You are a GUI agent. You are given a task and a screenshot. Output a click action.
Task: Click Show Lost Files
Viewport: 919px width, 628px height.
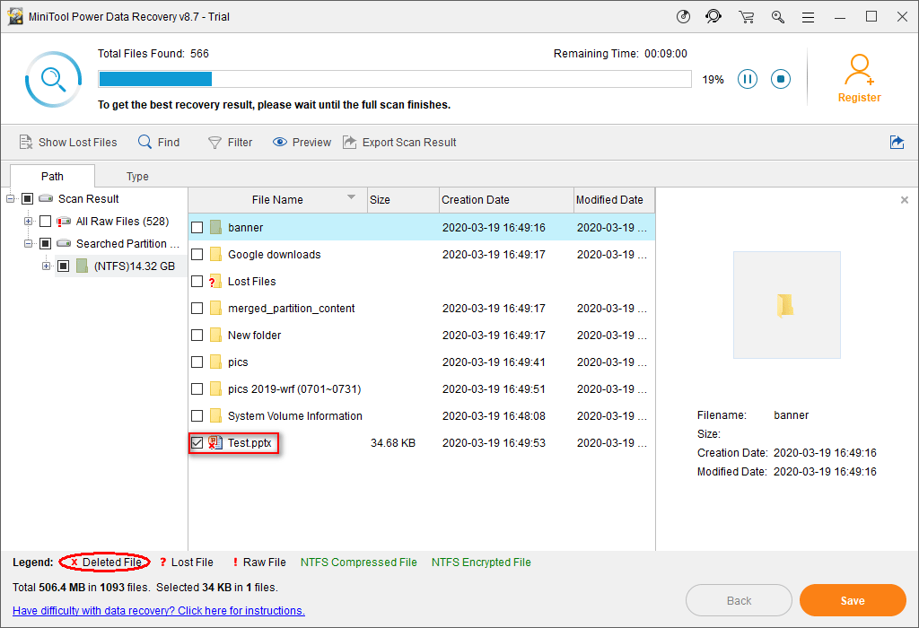click(x=68, y=143)
